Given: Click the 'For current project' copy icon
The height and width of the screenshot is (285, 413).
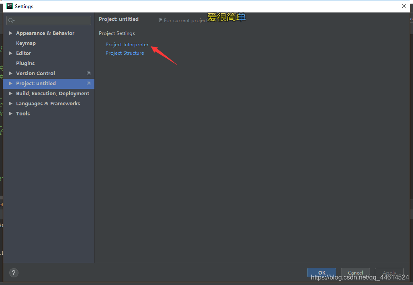Looking at the screenshot, I should pos(160,21).
